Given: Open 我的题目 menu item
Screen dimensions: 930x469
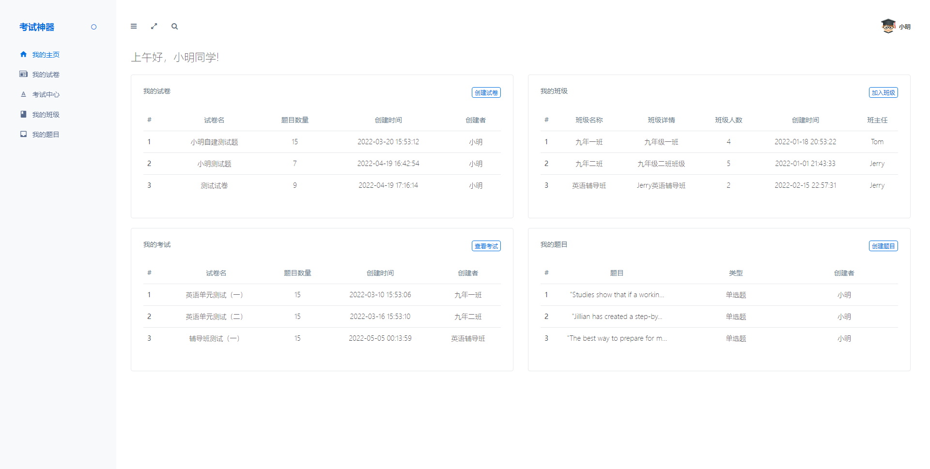Looking at the screenshot, I should [46, 135].
